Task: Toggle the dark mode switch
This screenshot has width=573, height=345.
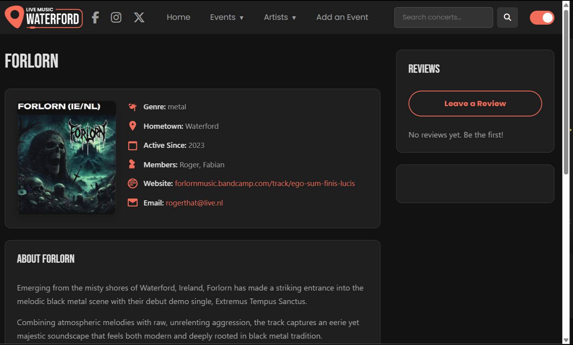Action: pos(542,18)
